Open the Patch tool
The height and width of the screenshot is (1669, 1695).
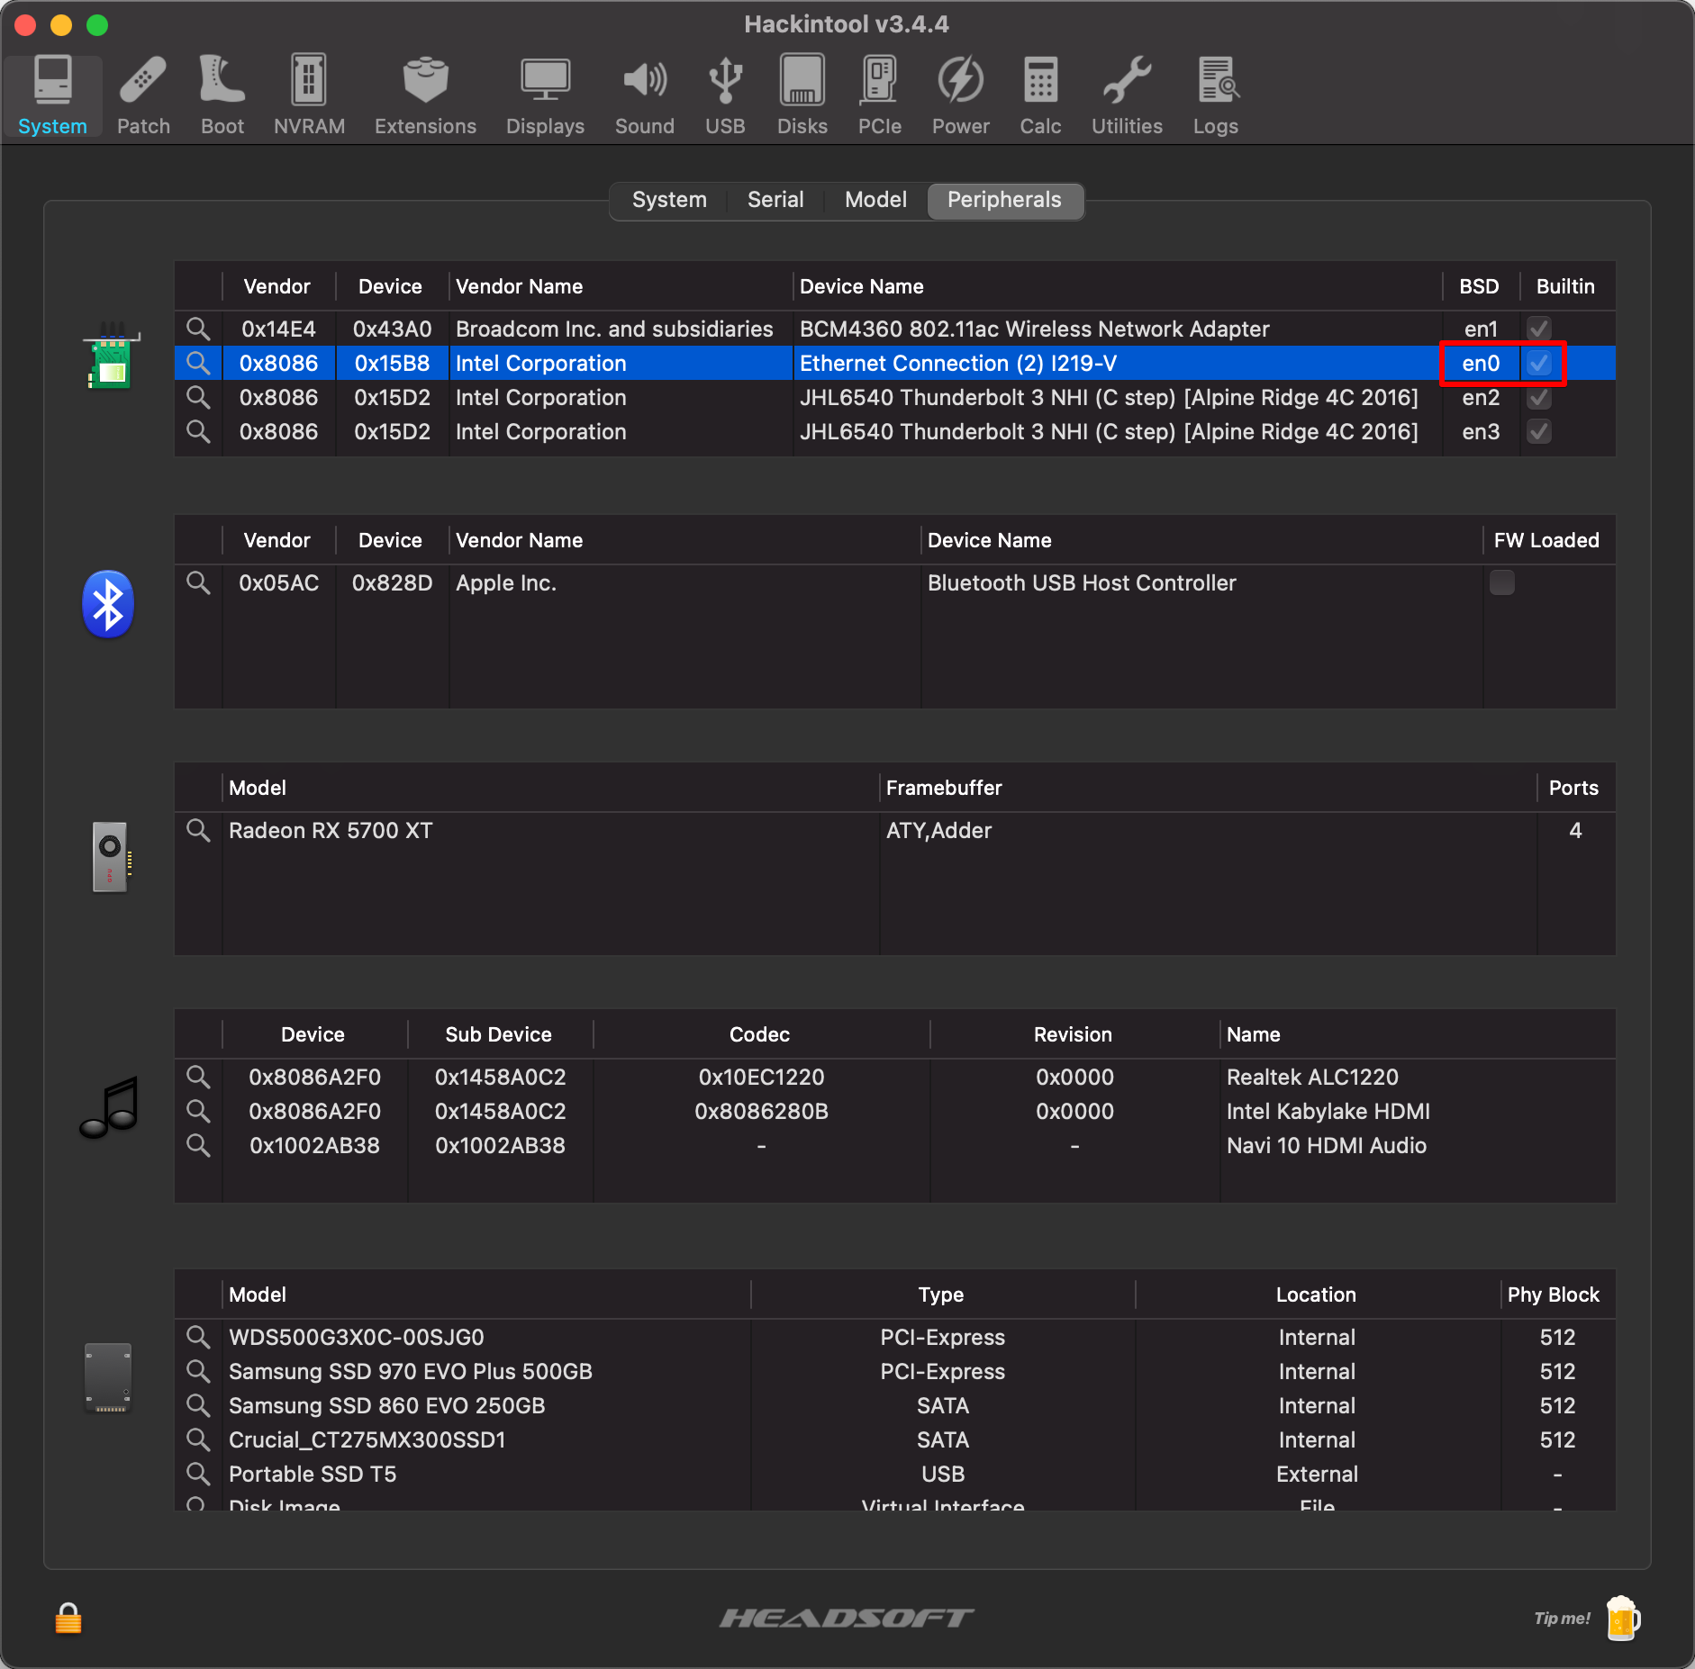click(143, 95)
